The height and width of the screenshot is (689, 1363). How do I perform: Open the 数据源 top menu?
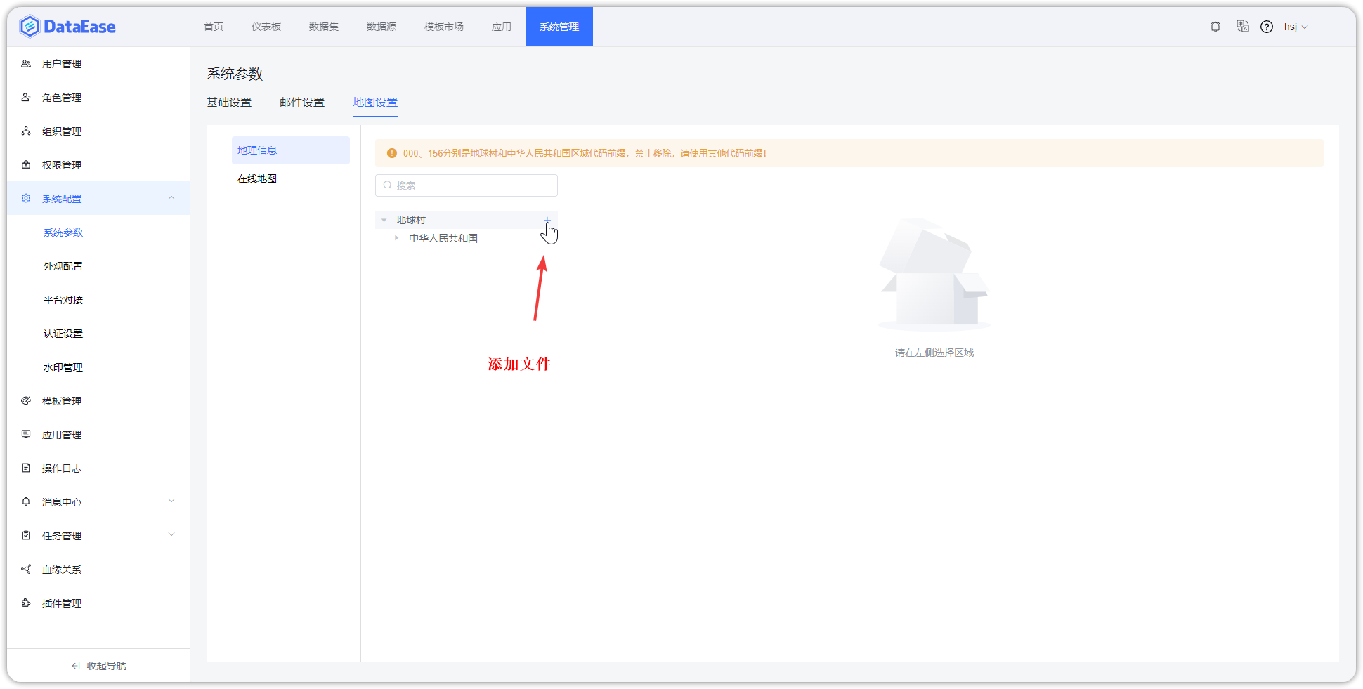pyautogui.click(x=381, y=27)
